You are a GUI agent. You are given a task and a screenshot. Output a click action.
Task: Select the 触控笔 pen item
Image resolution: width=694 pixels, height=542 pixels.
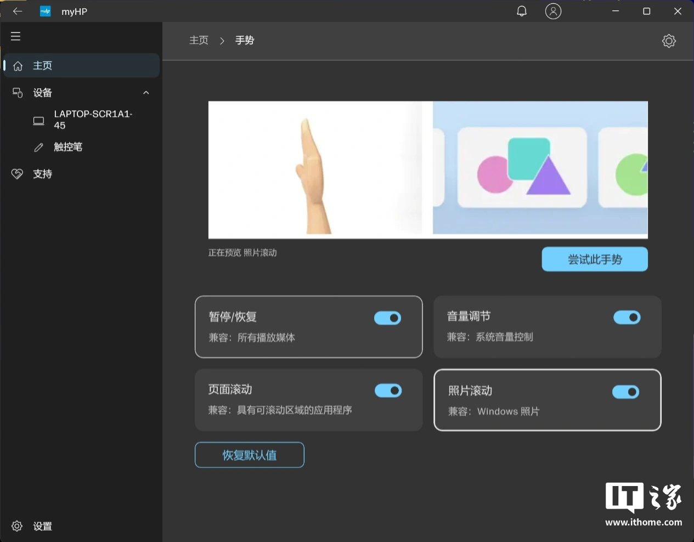pyautogui.click(x=68, y=147)
